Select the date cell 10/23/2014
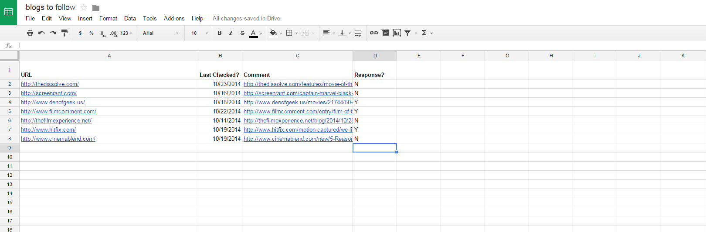The height and width of the screenshot is (232, 706). pos(220,84)
